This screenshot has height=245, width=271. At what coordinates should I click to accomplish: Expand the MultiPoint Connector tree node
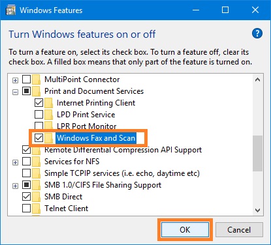click(x=15, y=80)
